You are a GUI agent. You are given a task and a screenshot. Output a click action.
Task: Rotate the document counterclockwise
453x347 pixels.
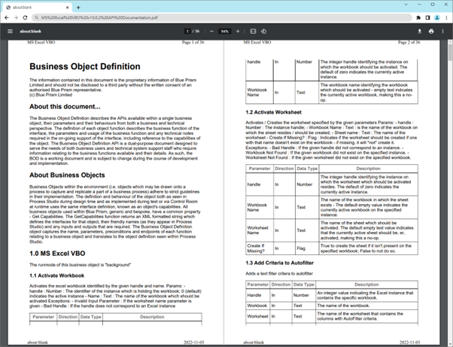(x=263, y=31)
